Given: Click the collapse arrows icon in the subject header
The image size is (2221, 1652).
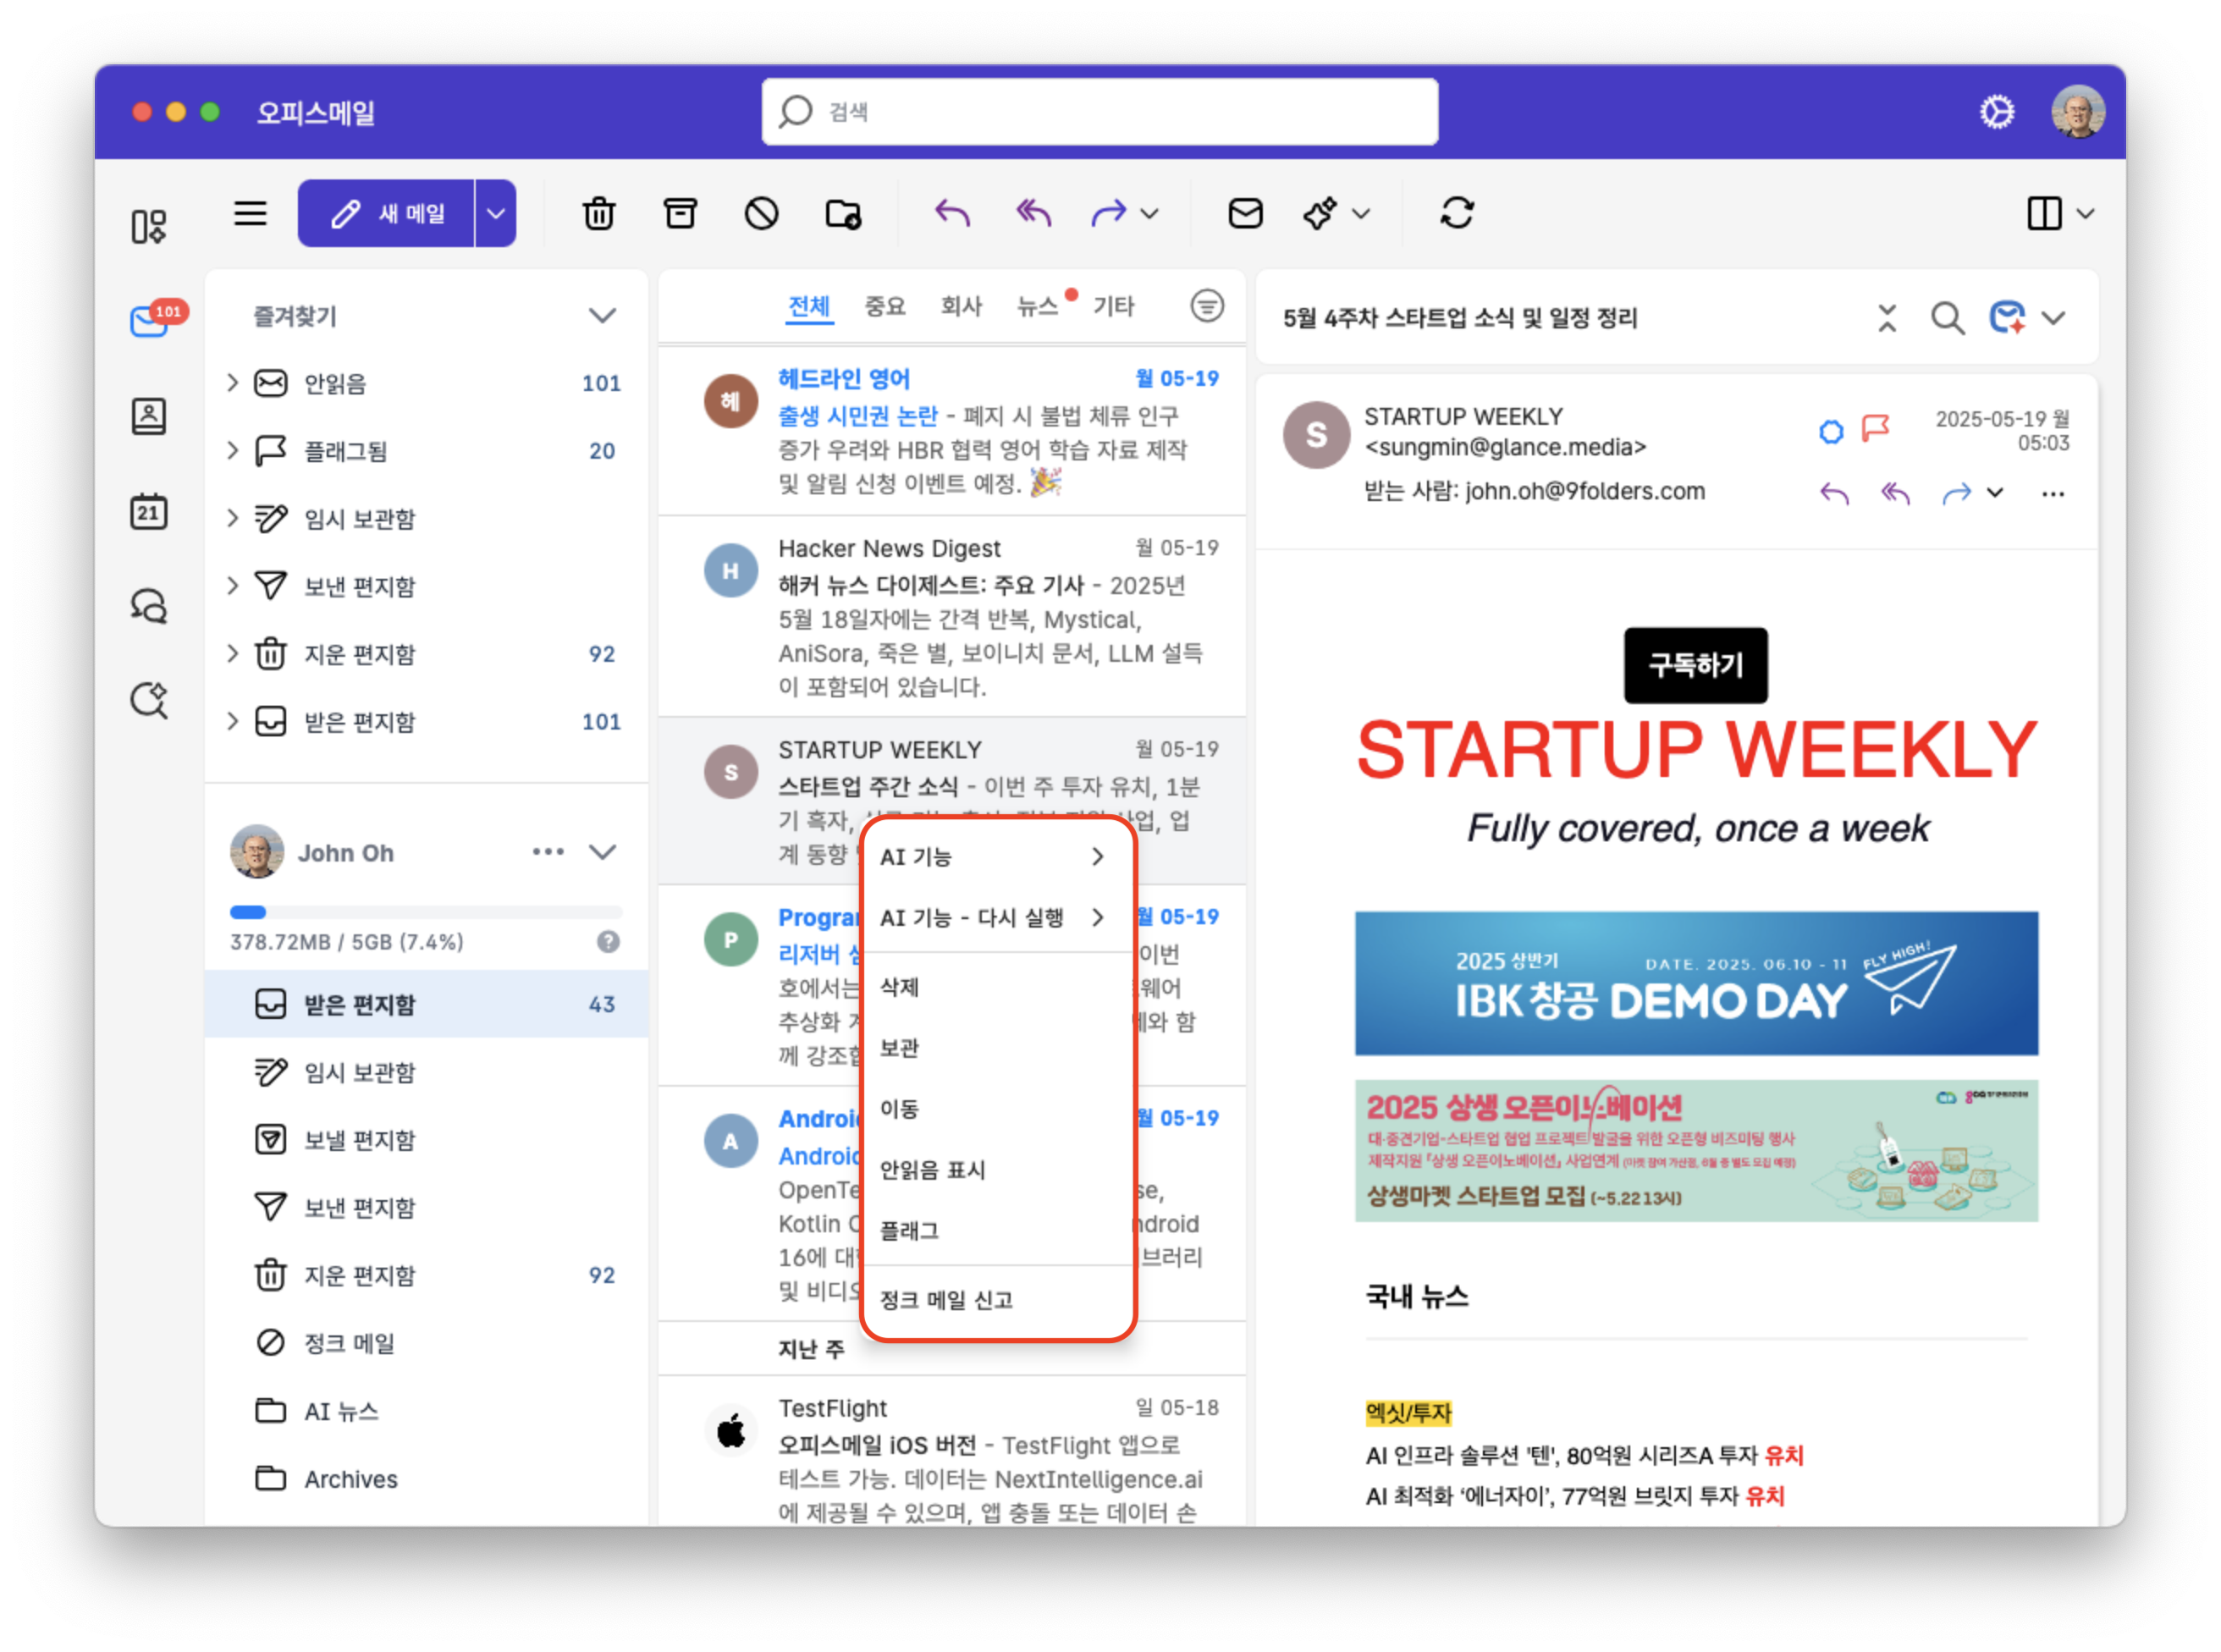Looking at the screenshot, I should point(1886,318).
